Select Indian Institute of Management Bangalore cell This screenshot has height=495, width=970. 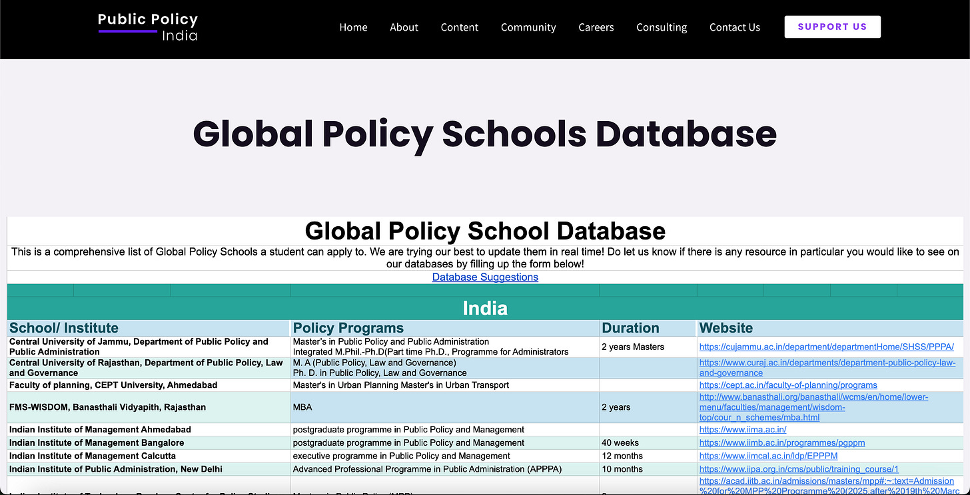(x=149, y=443)
